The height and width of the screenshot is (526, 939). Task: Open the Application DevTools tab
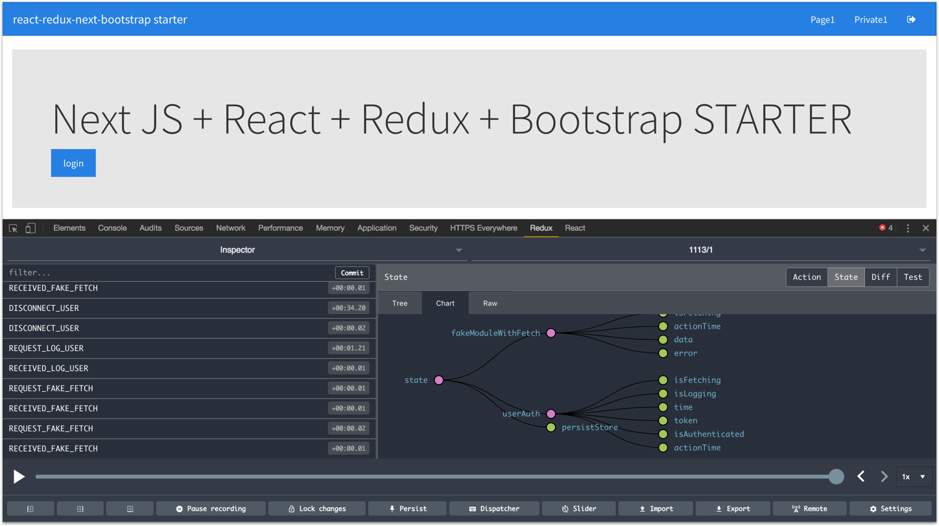[377, 228]
